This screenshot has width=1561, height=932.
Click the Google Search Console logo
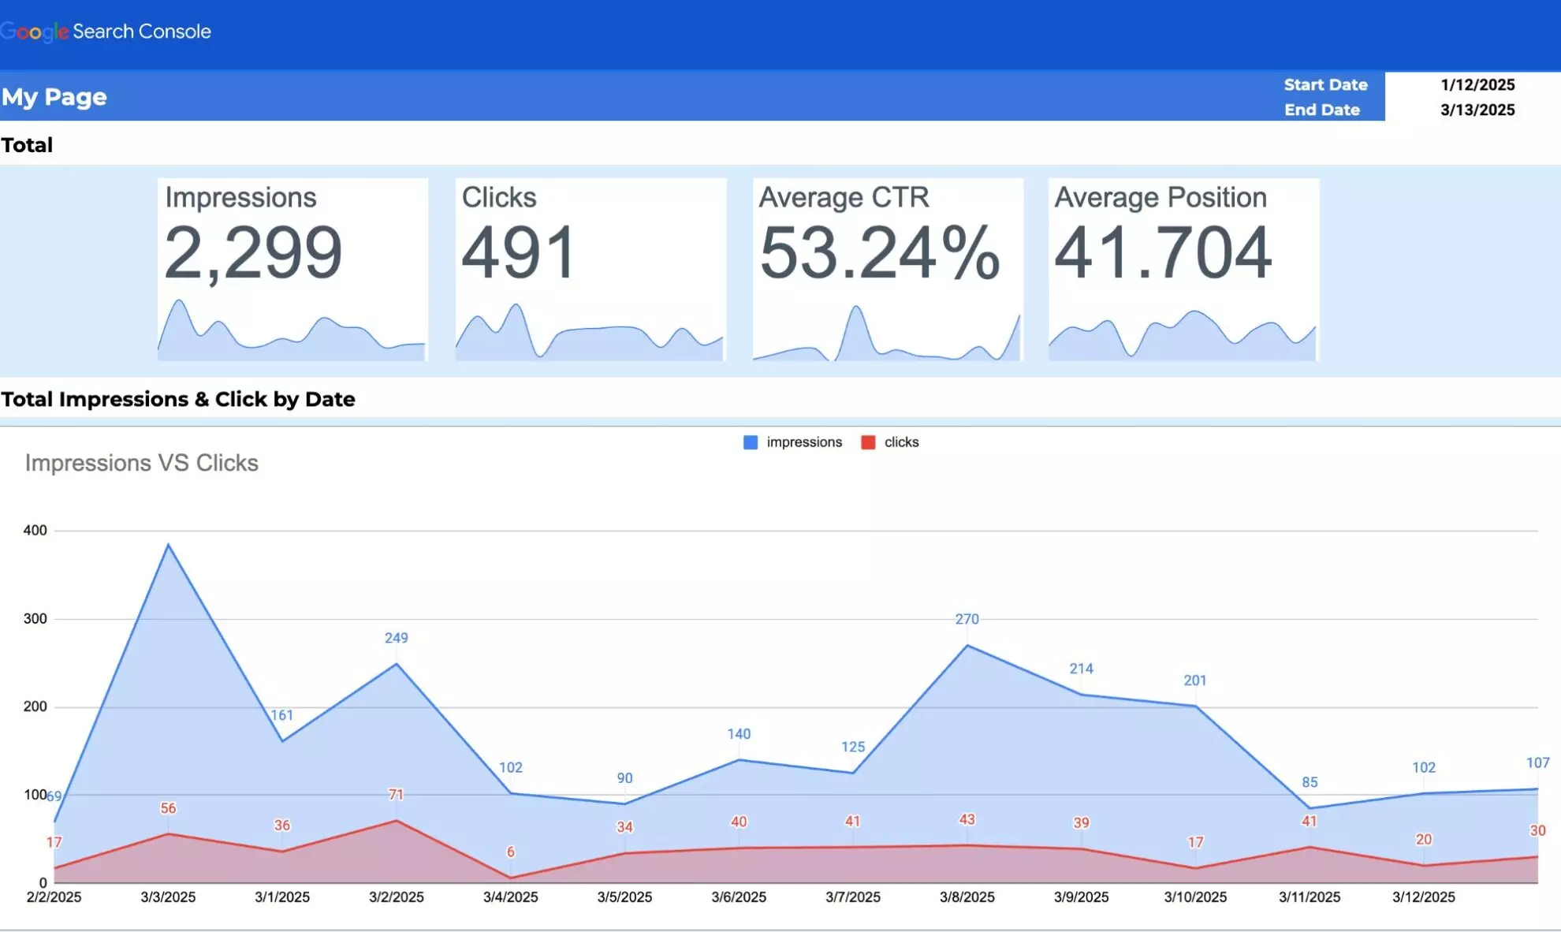tap(106, 30)
